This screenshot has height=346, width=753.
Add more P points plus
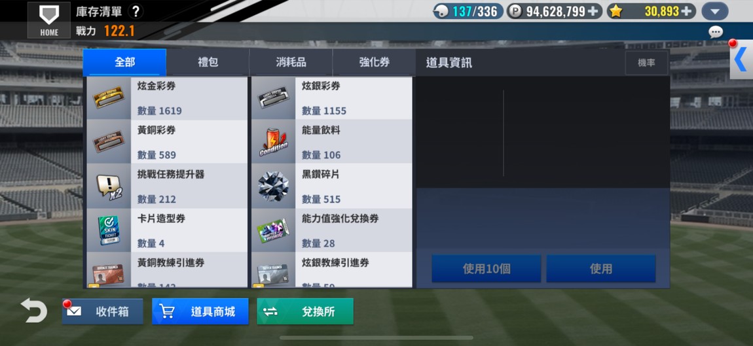[x=593, y=11]
